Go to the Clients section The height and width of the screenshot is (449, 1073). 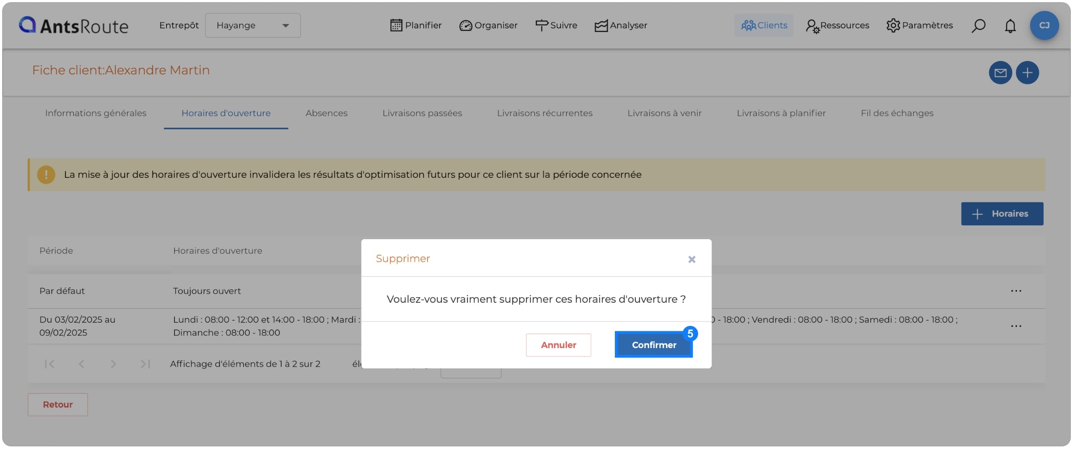(764, 25)
